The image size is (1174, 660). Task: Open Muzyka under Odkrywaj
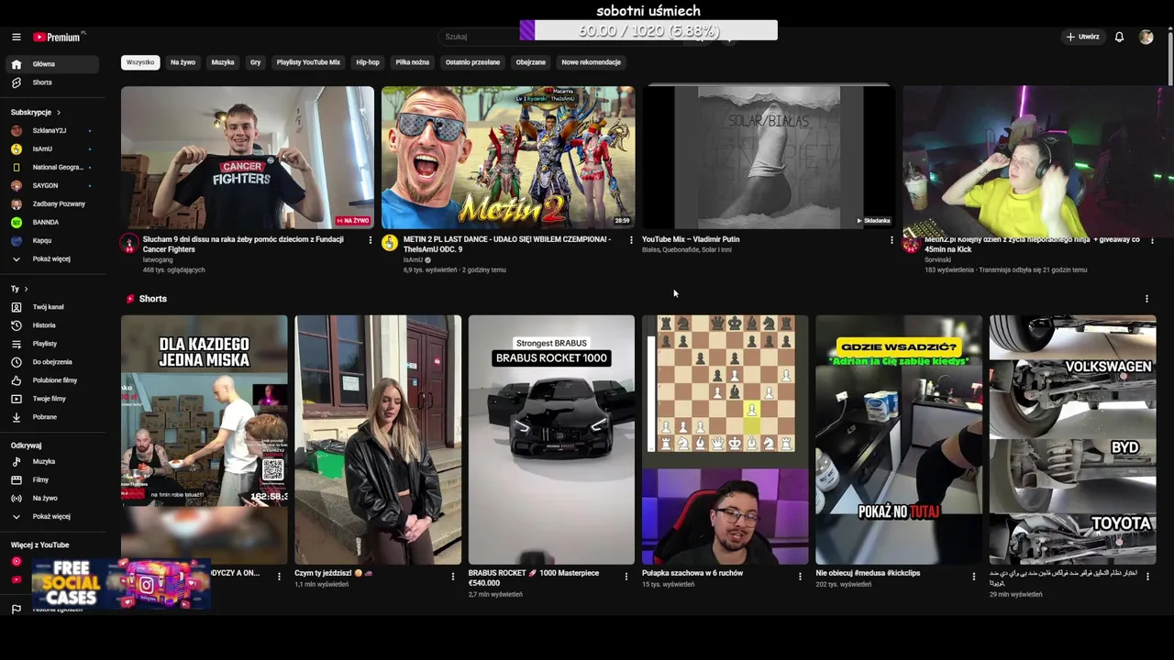(x=50, y=461)
